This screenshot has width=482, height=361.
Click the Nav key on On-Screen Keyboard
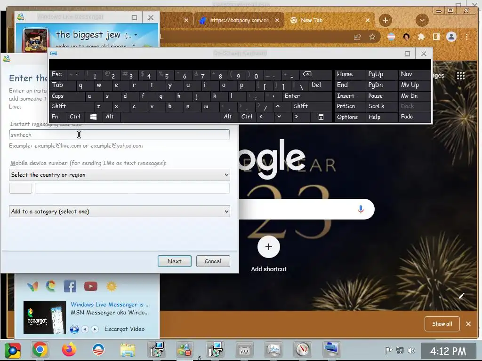click(x=415, y=74)
